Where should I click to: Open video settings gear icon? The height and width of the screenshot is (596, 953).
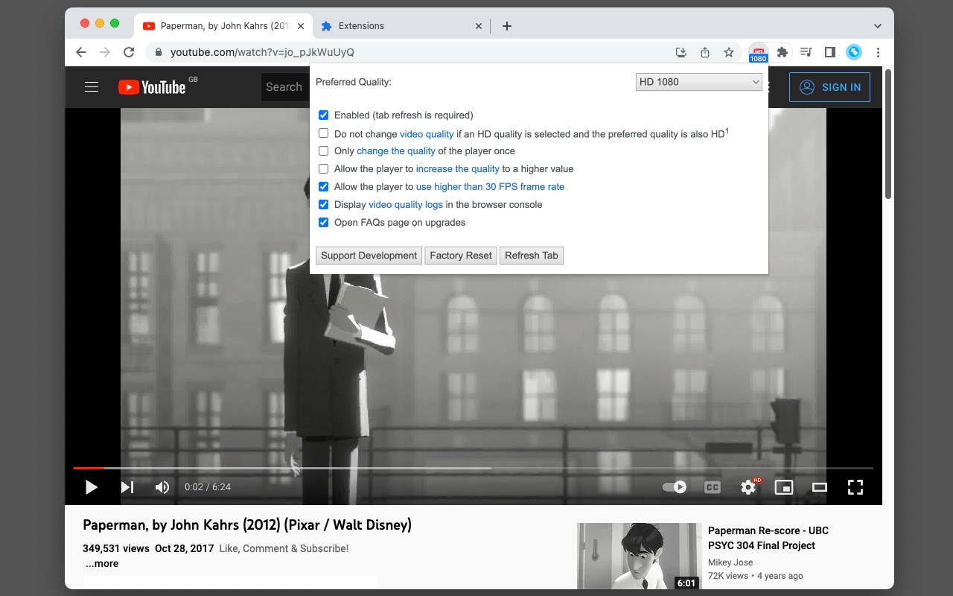[748, 487]
